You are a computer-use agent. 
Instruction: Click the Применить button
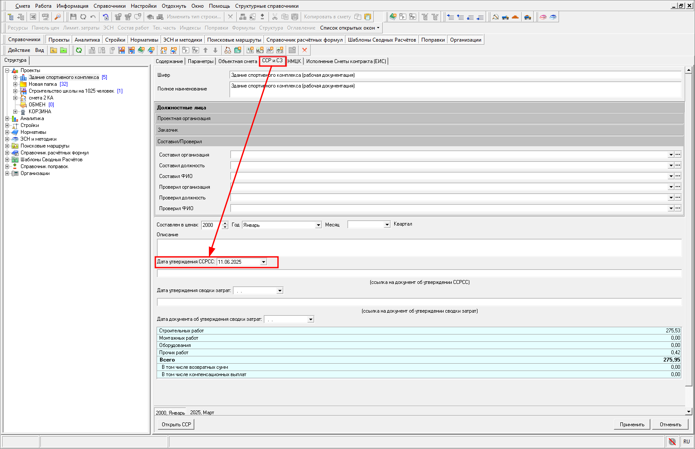coord(632,425)
